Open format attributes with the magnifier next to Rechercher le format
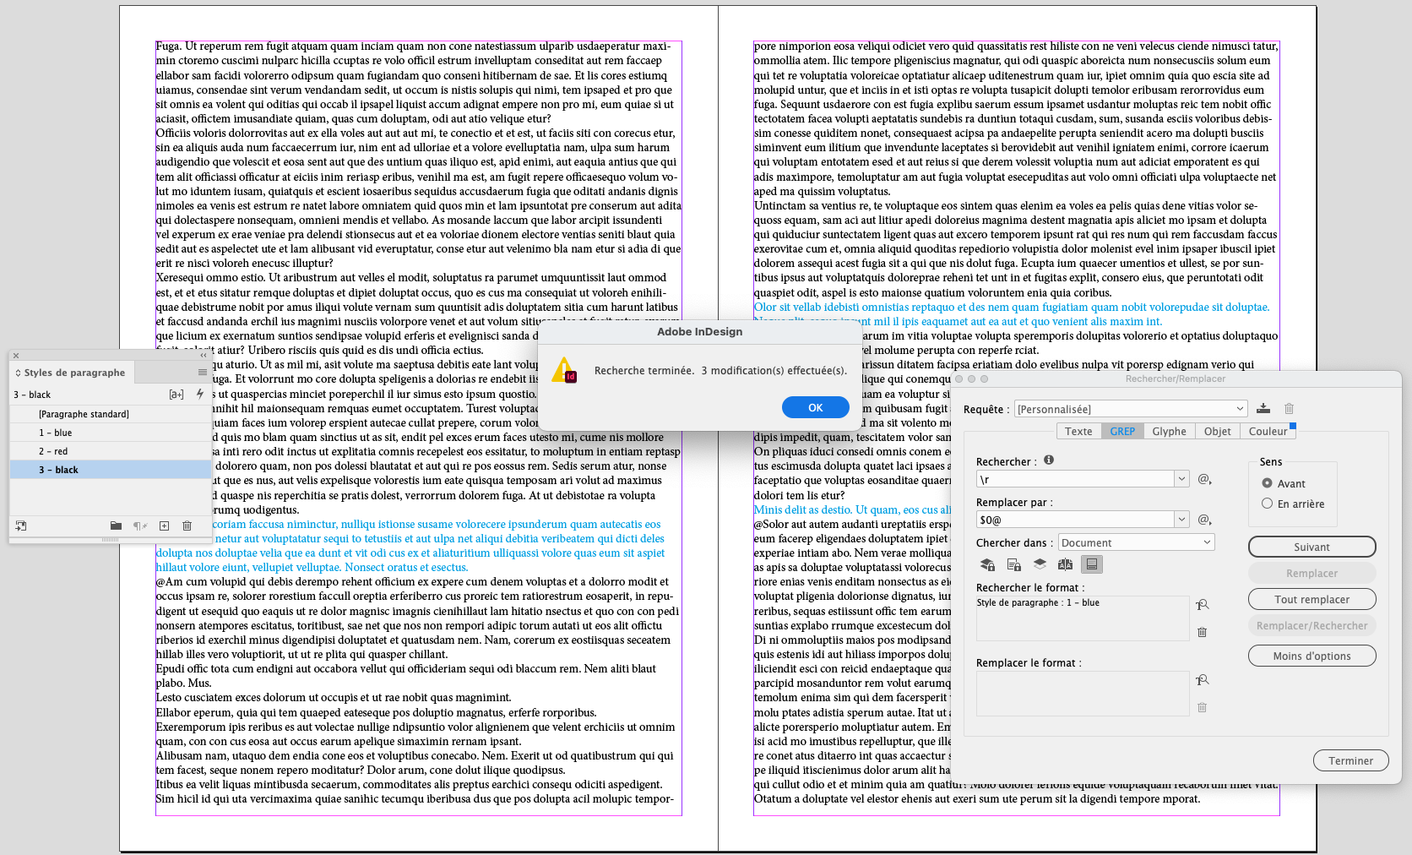The height and width of the screenshot is (855, 1412). point(1203,603)
